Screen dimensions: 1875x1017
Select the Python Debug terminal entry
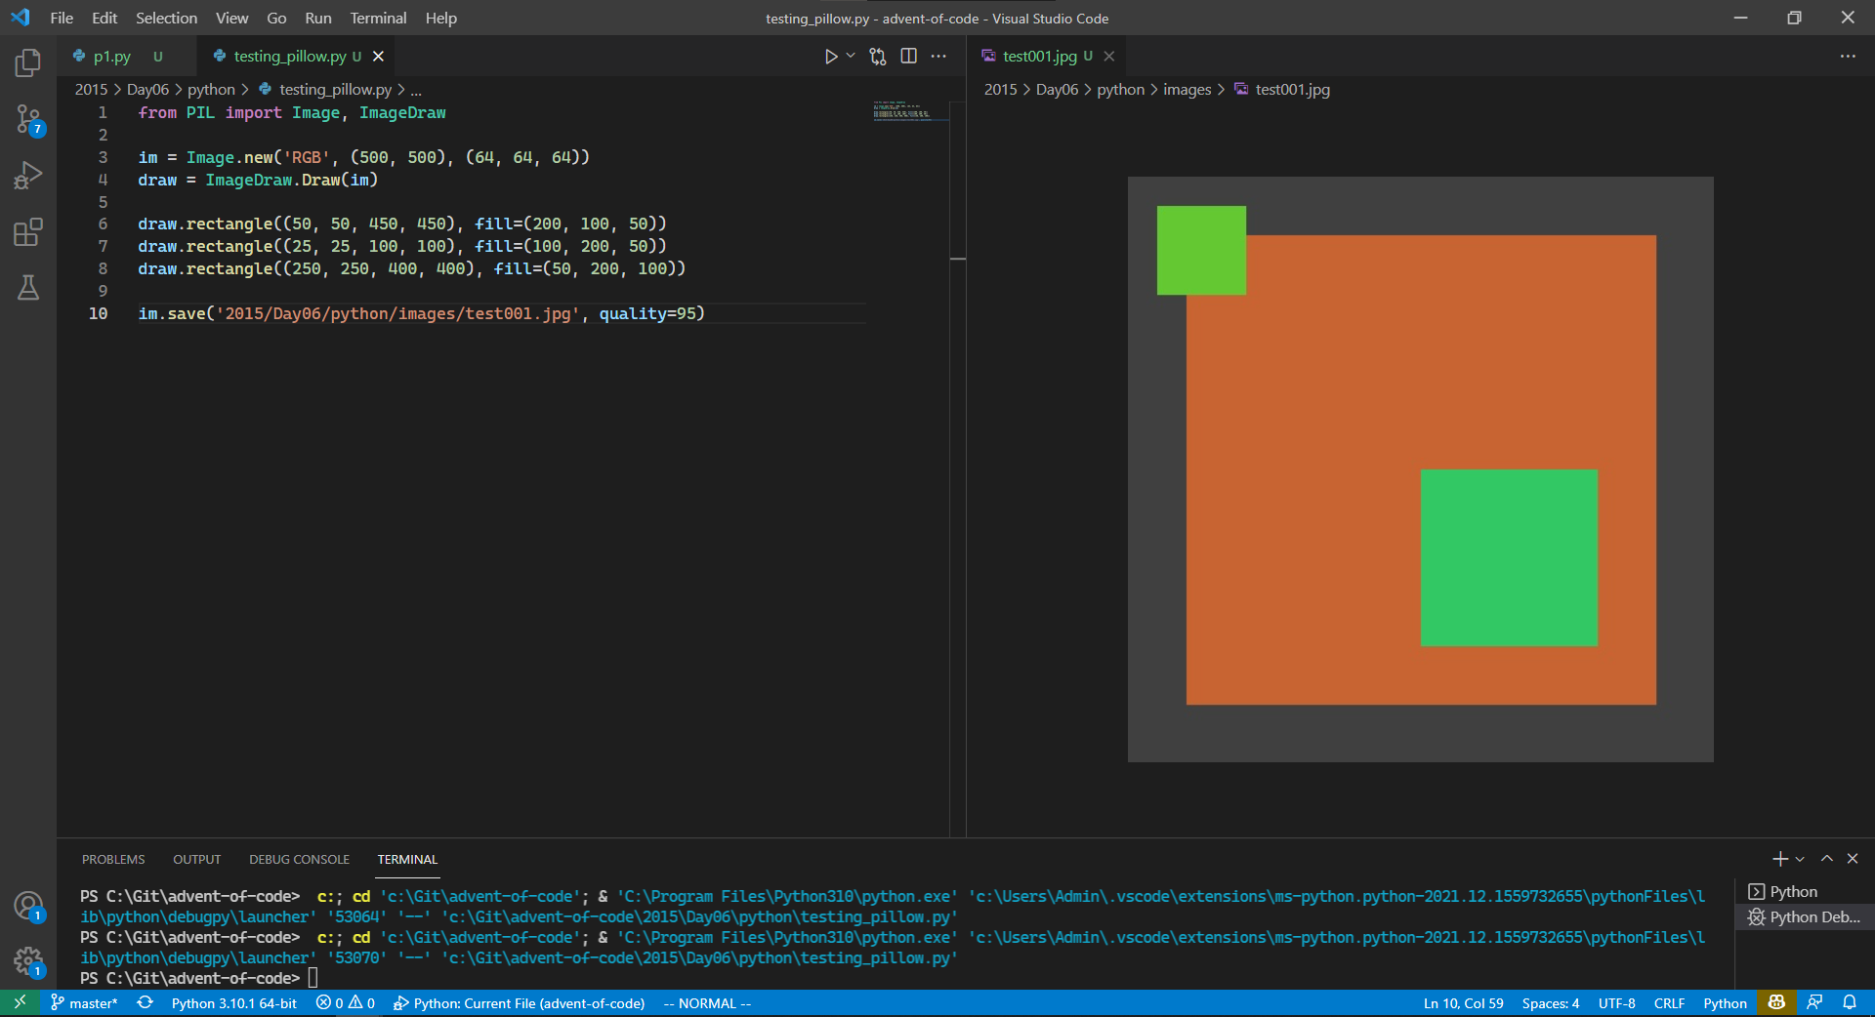[x=1804, y=917]
